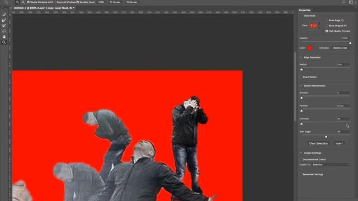Click the Contrast slider handle
Screen dimensions: 358x201
[302, 123]
